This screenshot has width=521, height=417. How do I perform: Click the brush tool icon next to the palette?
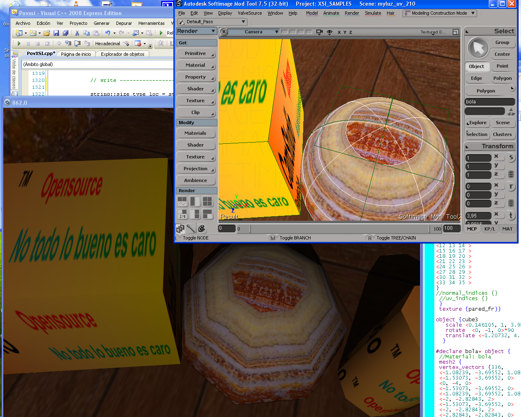tap(190, 228)
